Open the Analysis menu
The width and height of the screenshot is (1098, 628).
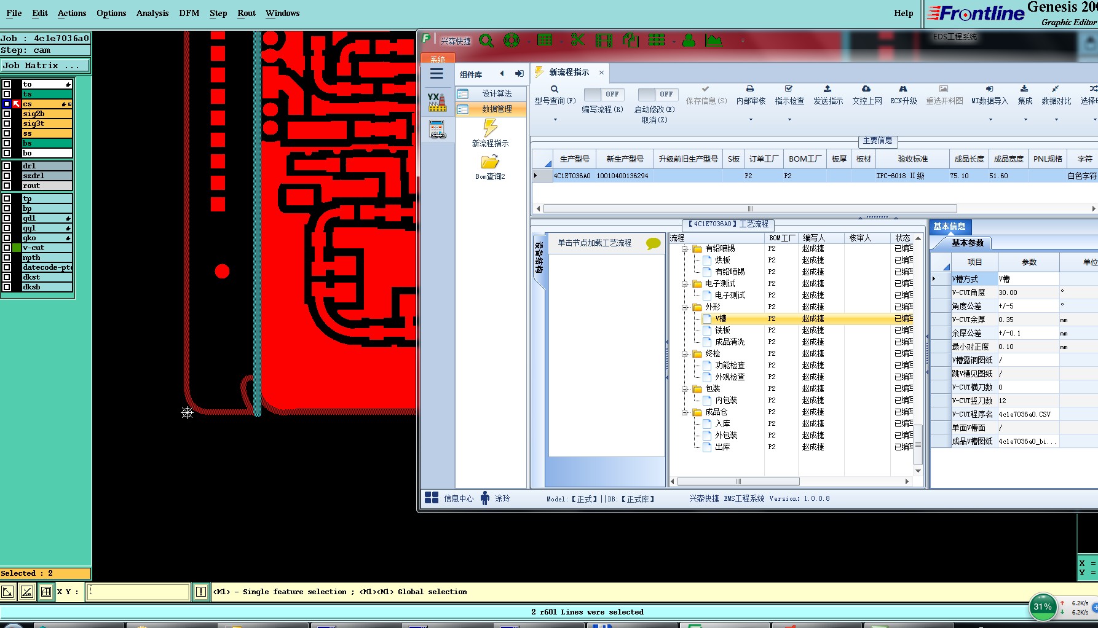(x=152, y=13)
